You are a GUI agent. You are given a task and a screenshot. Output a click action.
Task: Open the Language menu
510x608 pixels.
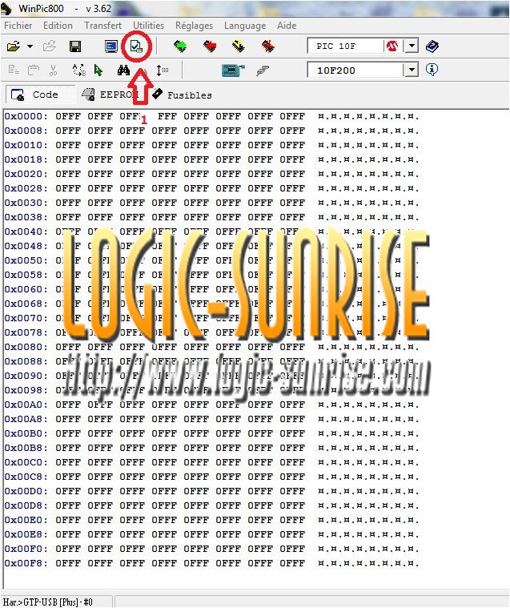click(x=245, y=26)
